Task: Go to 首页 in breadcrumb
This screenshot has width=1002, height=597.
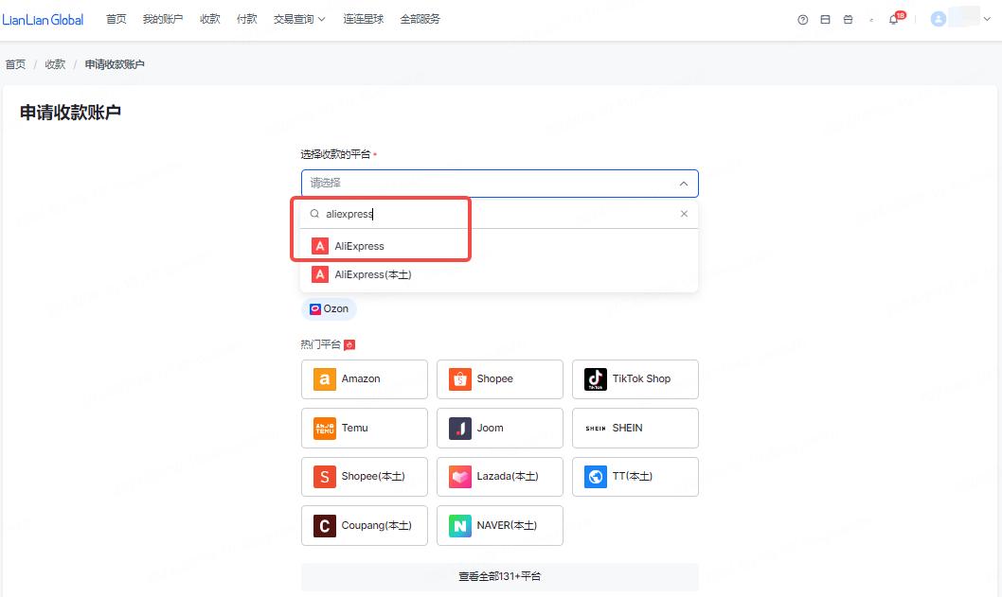Action: [15, 64]
